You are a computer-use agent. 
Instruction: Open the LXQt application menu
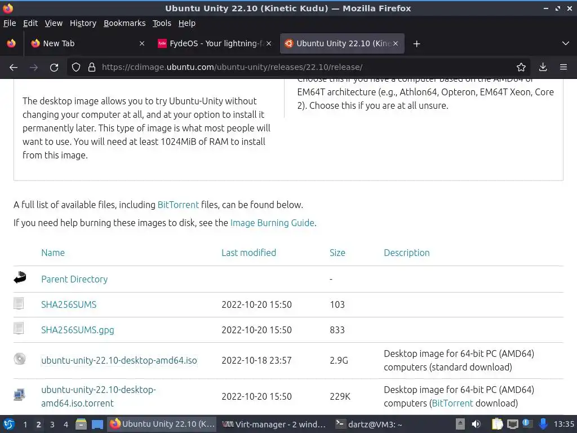tap(9, 424)
